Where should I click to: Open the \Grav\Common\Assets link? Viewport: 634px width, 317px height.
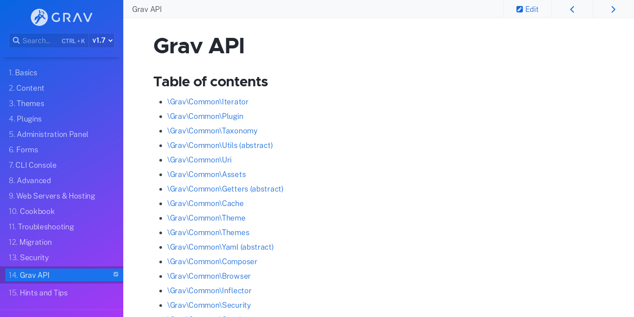(x=206, y=174)
